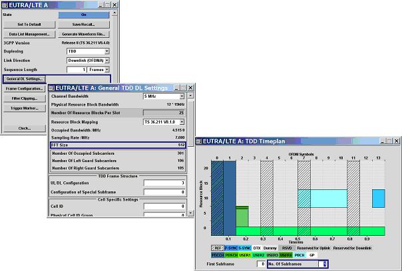Toggle the State On button
The width and height of the screenshot is (402, 271).
pyautogui.click(x=84, y=15)
